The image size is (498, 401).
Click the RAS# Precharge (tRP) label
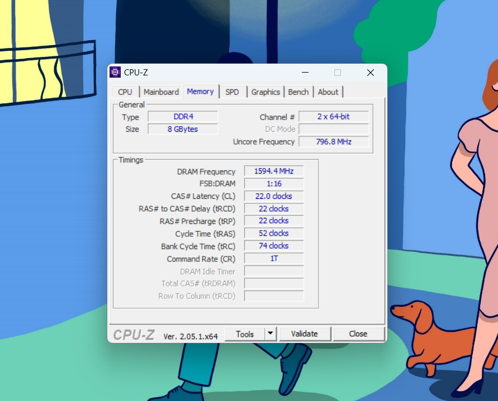197,221
